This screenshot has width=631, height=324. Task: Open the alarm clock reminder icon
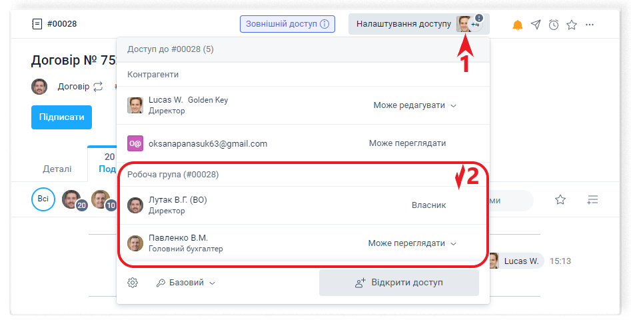click(x=554, y=25)
